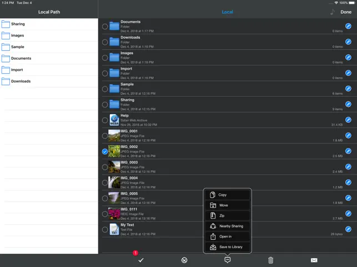This screenshot has width=357, height=267.
Task: Tap edit pencil icon for Downloads folder
Action: [348, 42]
